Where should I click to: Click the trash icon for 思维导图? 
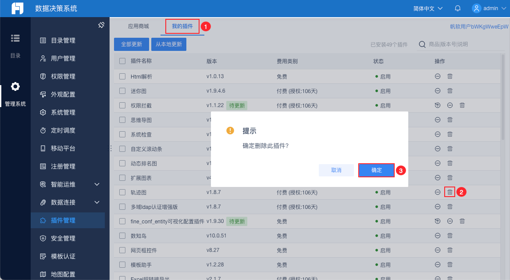pos(450,120)
